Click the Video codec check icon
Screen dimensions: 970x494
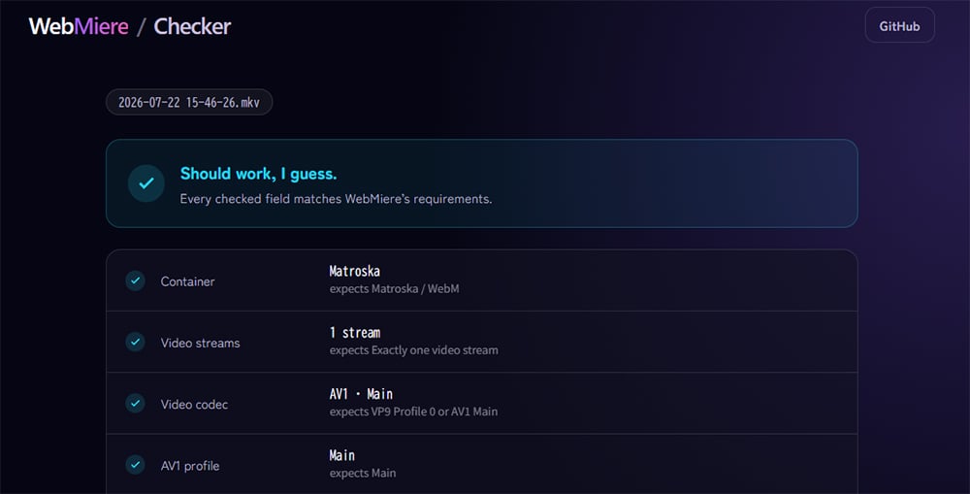tap(135, 403)
